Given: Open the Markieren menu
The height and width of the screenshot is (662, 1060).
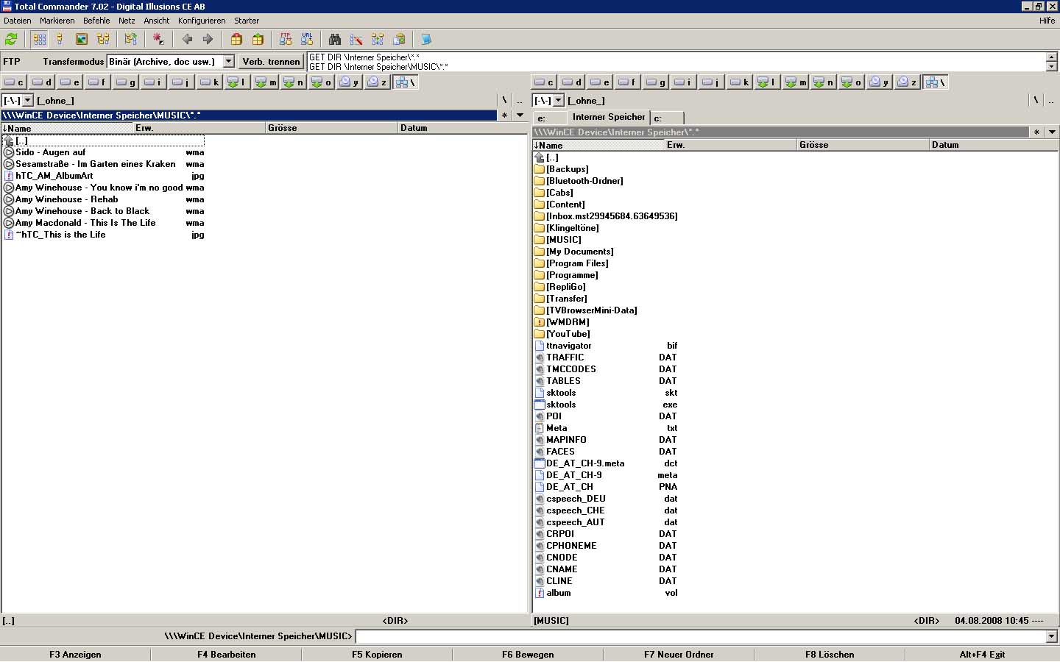Looking at the screenshot, I should (57, 21).
